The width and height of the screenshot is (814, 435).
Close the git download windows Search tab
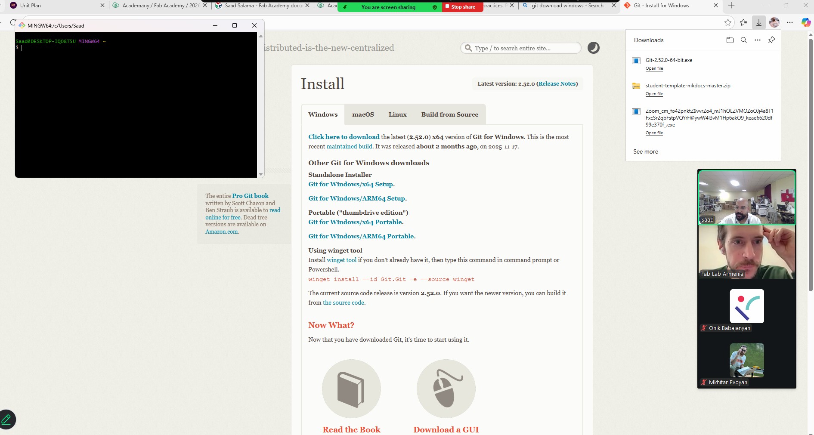614,6
